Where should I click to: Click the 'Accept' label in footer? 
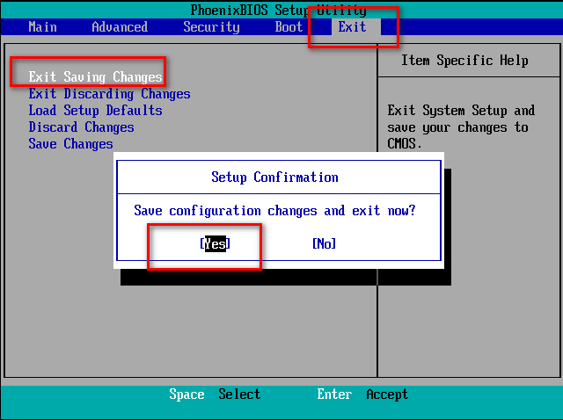tap(387, 395)
